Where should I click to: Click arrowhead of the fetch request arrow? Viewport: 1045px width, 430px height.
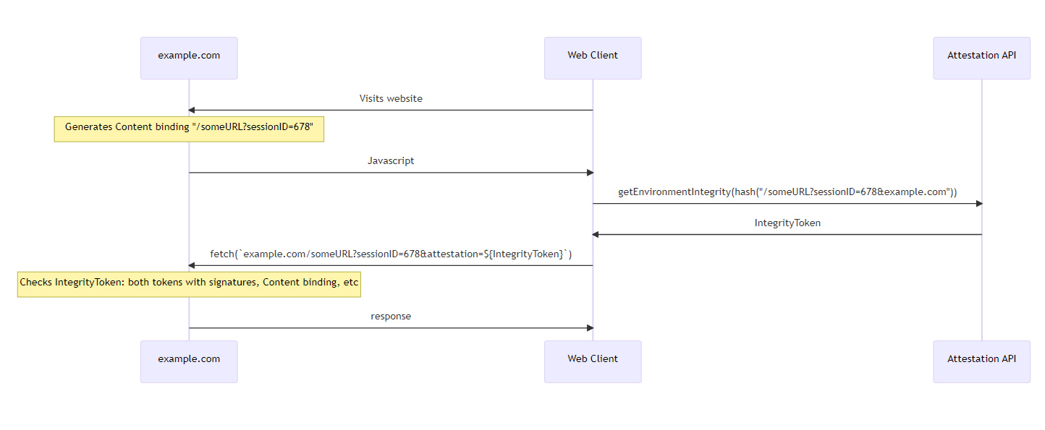[192, 266]
